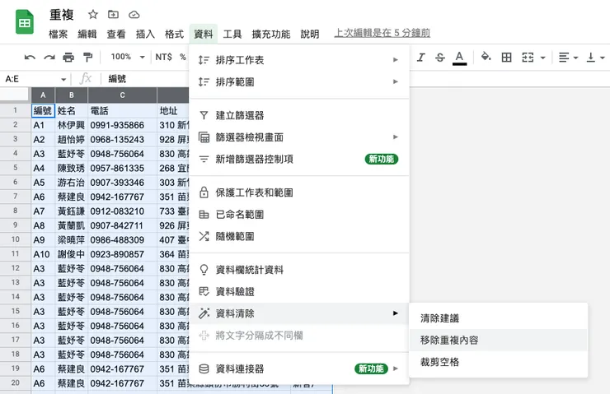Screen dimensions: 610x394
Task: Select column A header
Action: pos(43,95)
